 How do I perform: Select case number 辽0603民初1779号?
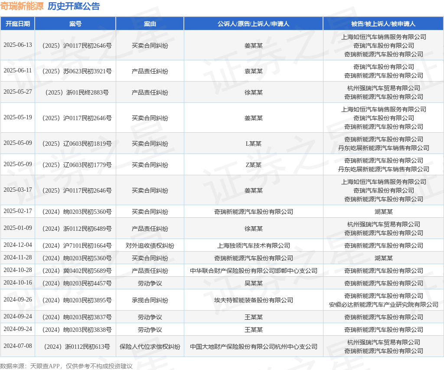[x=77, y=165]
